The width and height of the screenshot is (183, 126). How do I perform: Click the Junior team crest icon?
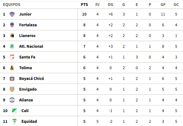click(12, 14)
